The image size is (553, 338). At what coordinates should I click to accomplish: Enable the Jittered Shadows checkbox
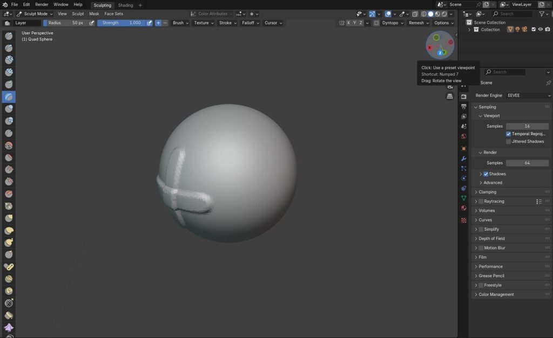(x=508, y=141)
